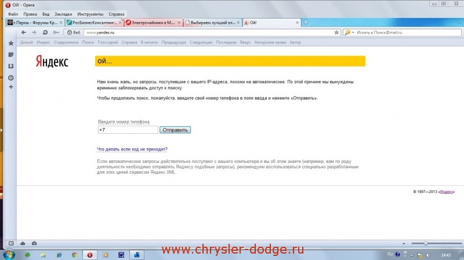
Task: Click 'Глоссарий' in the navigation bar
Action: pos(108,42)
